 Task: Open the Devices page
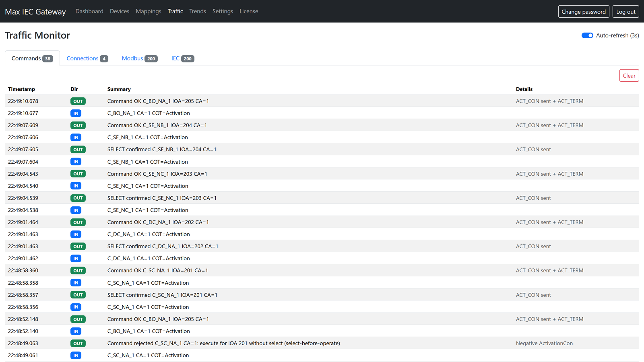pos(120,11)
